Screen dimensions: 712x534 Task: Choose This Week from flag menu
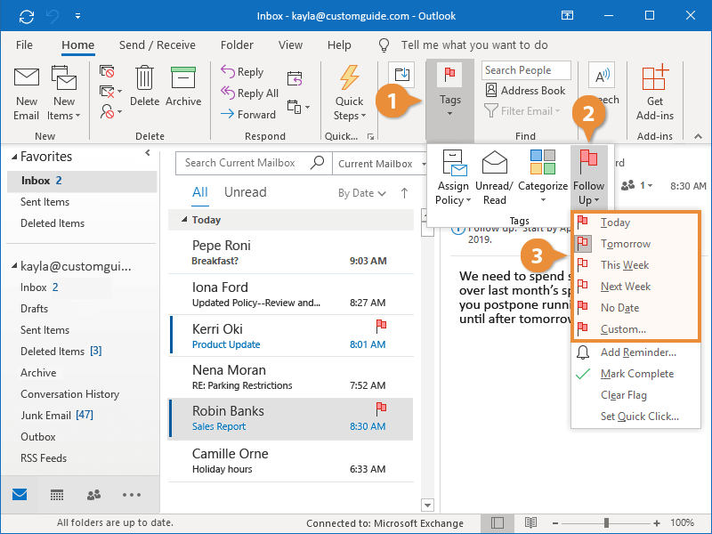click(x=635, y=265)
